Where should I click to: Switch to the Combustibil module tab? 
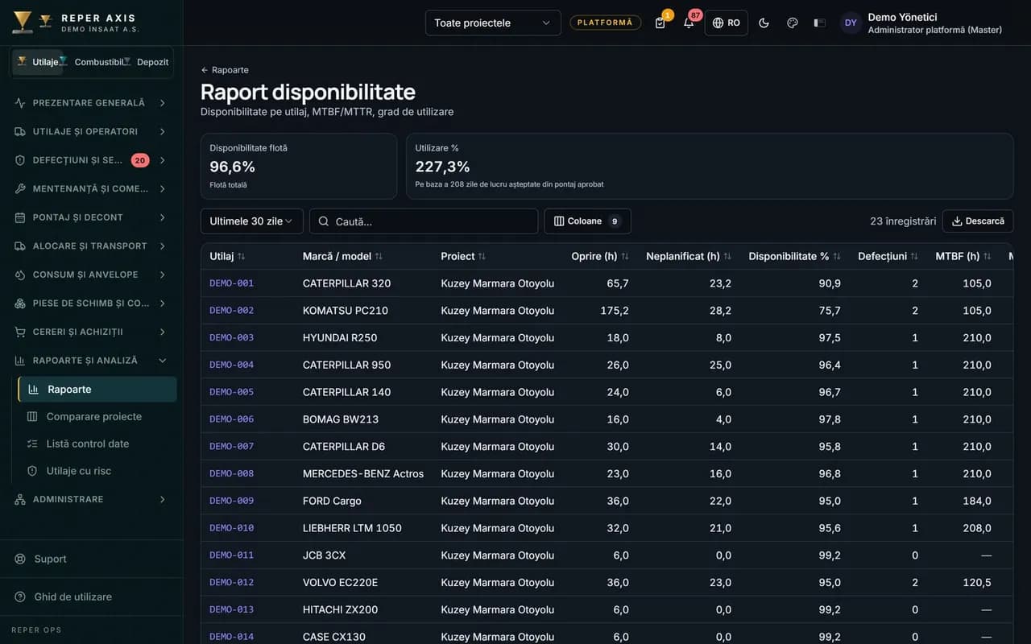pos(98,62)
